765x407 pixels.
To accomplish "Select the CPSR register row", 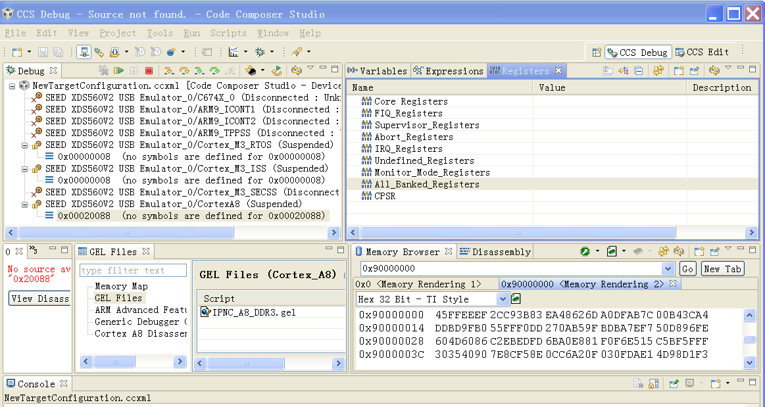I will (x=384, y=196).
